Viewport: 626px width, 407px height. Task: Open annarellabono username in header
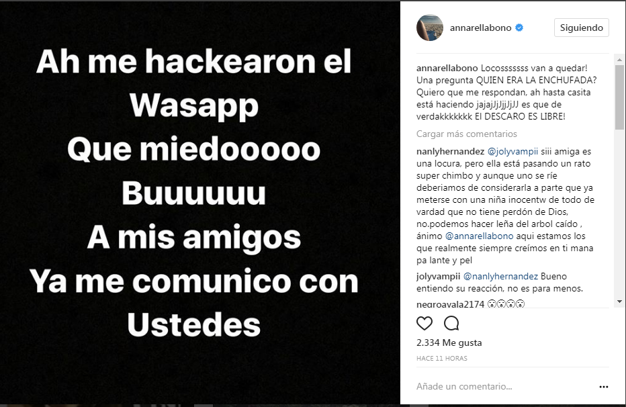pyautogui.click(x=480, y=28)
